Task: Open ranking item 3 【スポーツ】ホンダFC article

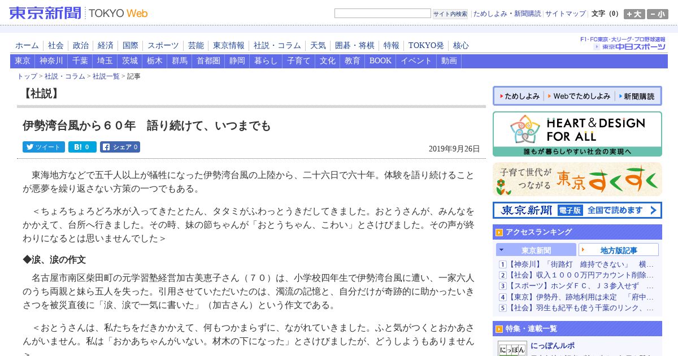Action: pos(581,286)
